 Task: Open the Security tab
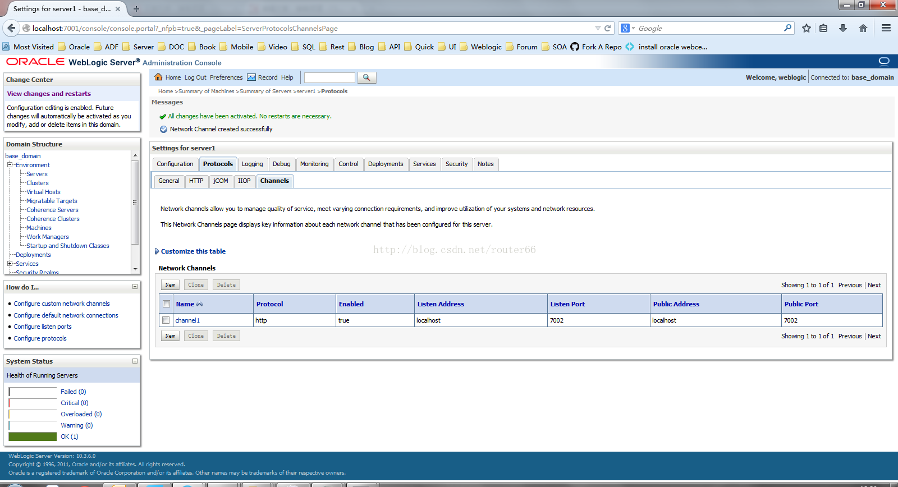point(457,164)
